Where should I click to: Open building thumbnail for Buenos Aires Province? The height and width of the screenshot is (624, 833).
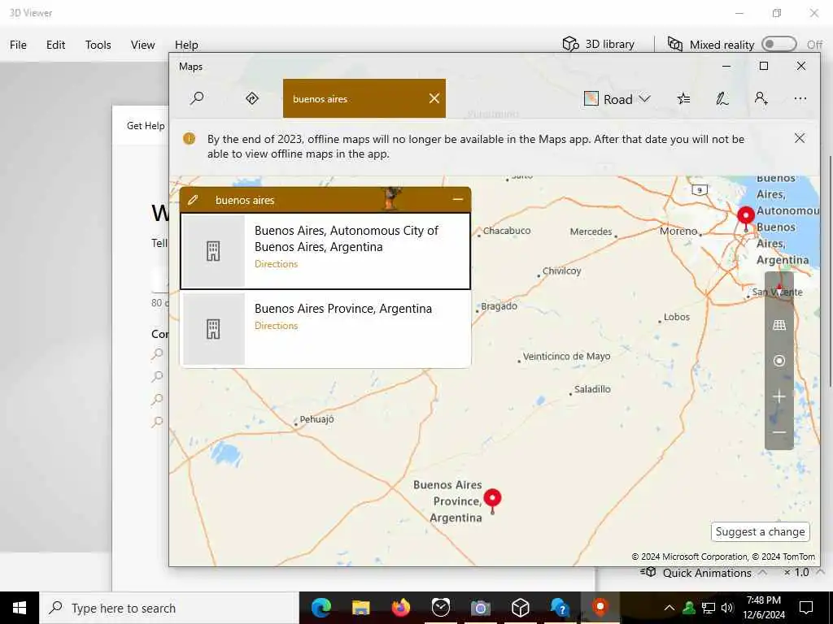[214, 329]
